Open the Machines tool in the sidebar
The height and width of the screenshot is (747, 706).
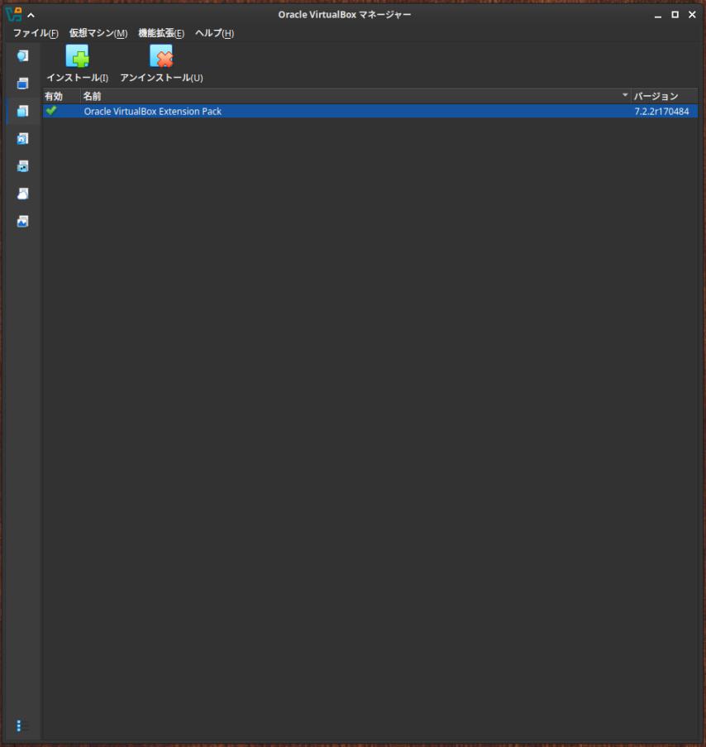coord(22,84)
